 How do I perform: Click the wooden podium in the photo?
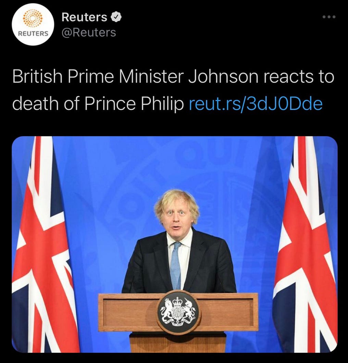pos(178,322)
